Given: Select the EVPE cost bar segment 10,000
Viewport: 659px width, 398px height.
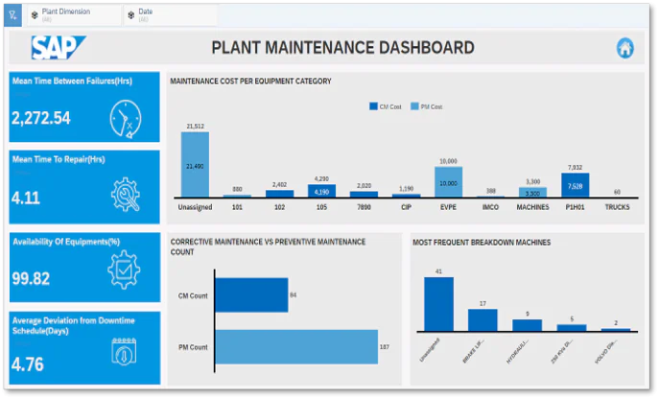Looking at the screenshot, I should 448,182.
